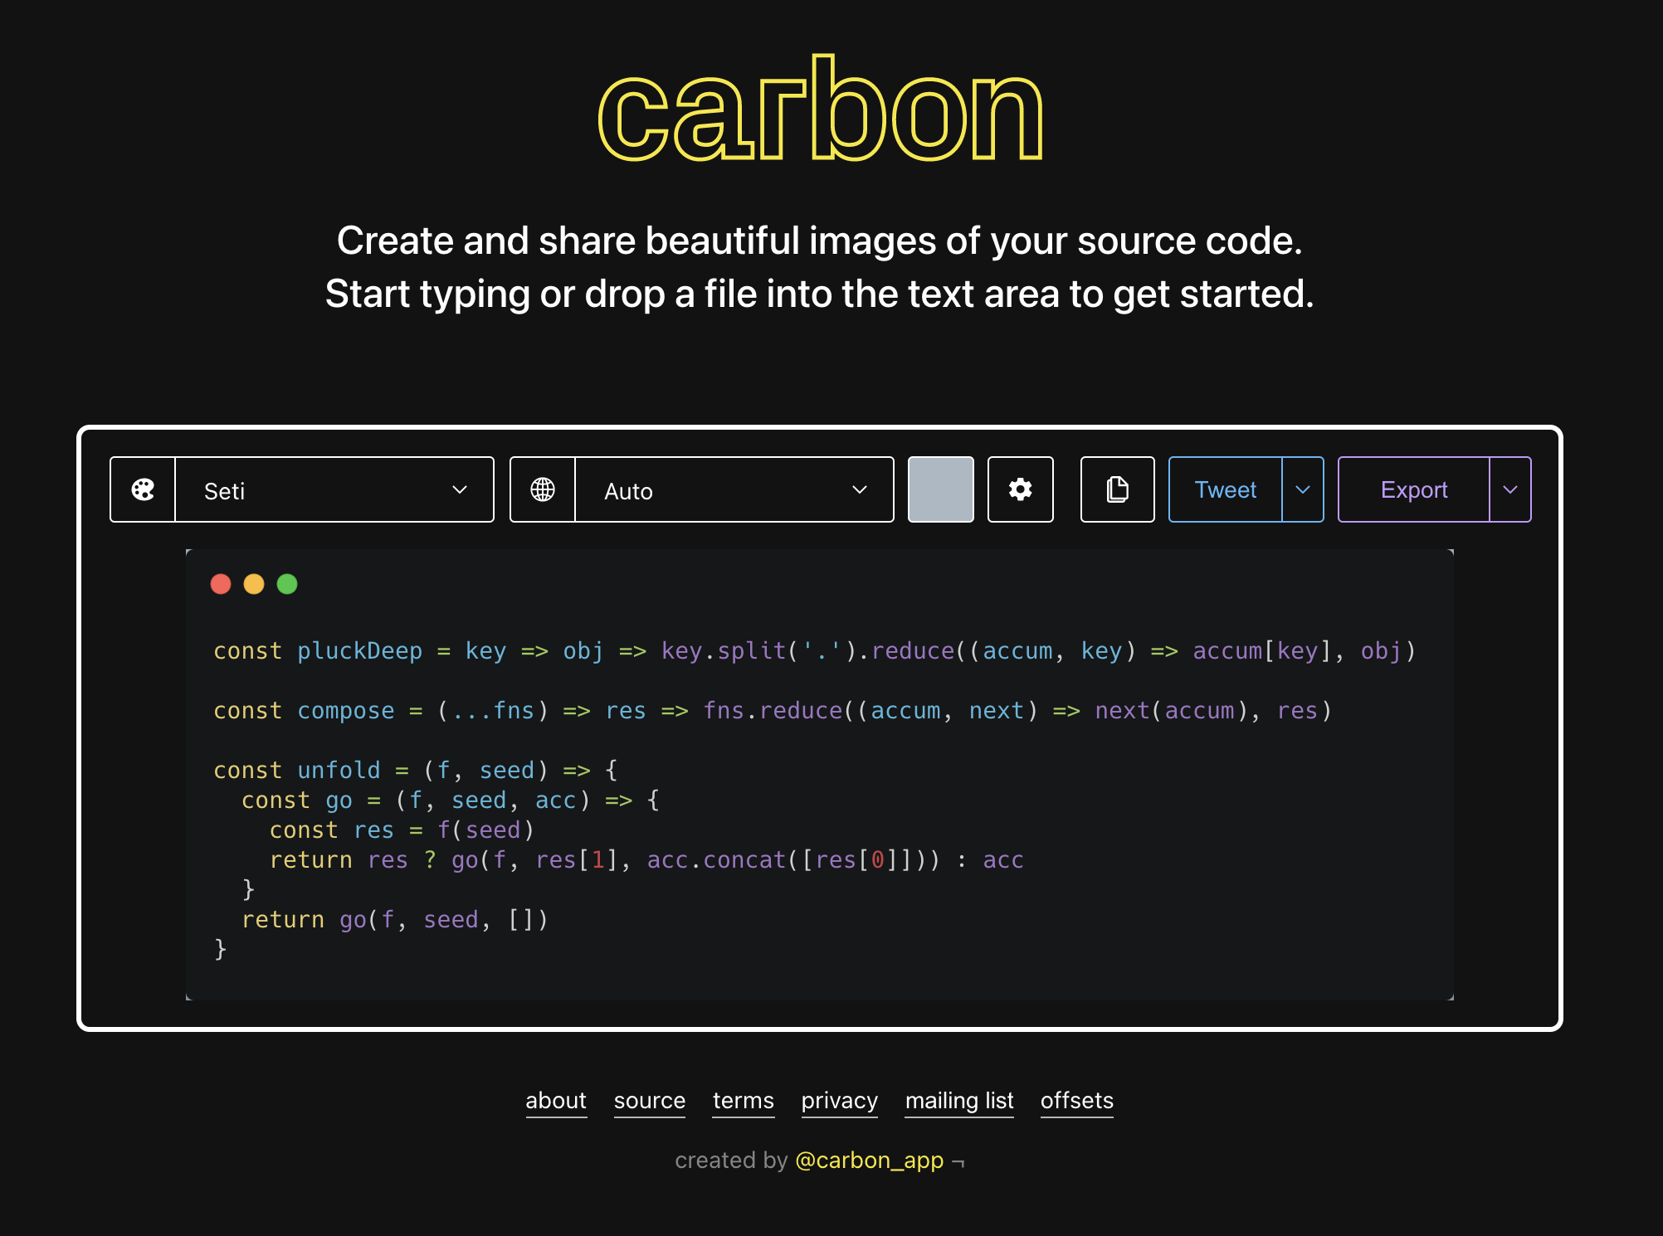This screenshot has height=1236, width=1663.
Task: Click the language globe icon
Action: [543, 489]
